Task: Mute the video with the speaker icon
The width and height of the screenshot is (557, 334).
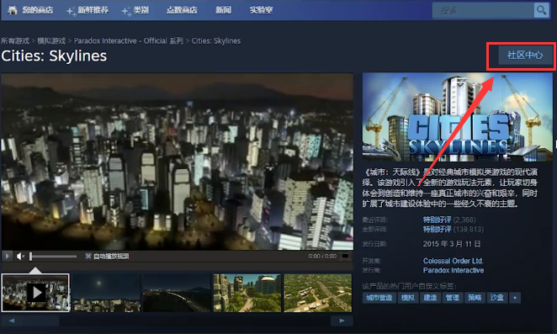Action: 20,257
